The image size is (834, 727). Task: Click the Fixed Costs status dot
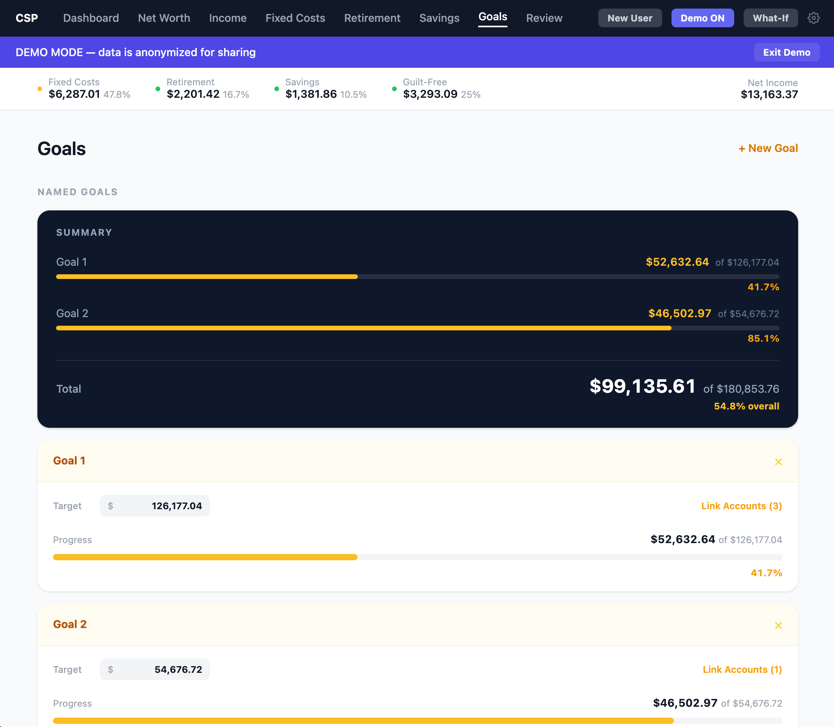coord(39,88)
